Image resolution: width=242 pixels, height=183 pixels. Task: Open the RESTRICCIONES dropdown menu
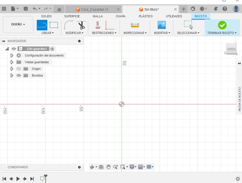pos(104,33)
